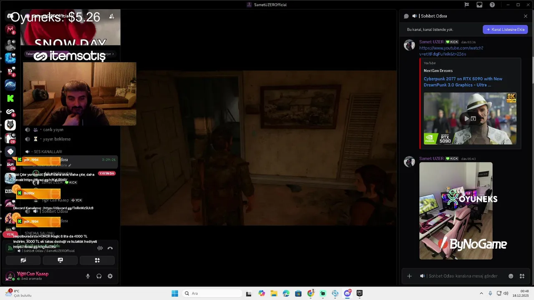Open the wolf avatar server
Screen dimensions: 534x300
point(10,125)
